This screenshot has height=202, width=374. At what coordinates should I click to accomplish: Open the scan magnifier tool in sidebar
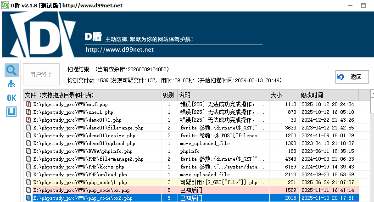point(11,70)
